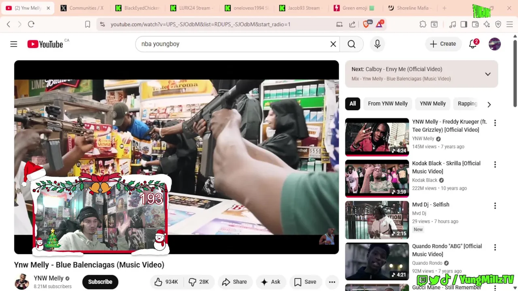Click the Ask button below video

point(271,282)
